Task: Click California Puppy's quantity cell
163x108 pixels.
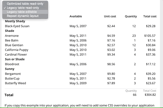Action: [x=135, y=50]
